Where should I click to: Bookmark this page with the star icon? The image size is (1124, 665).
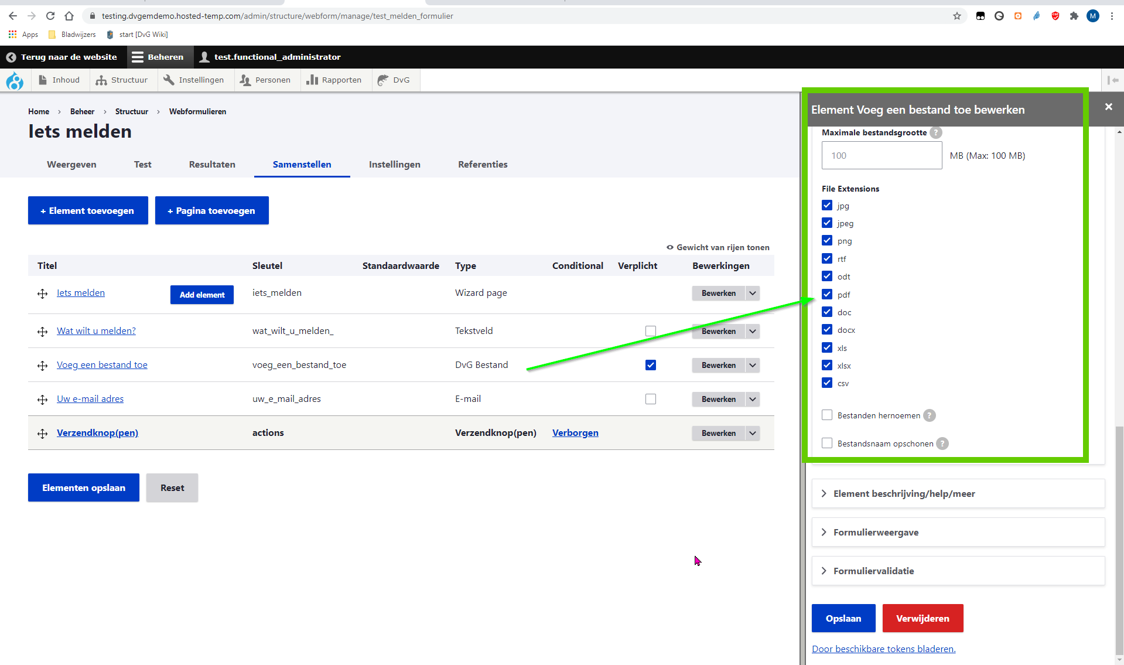957,16
